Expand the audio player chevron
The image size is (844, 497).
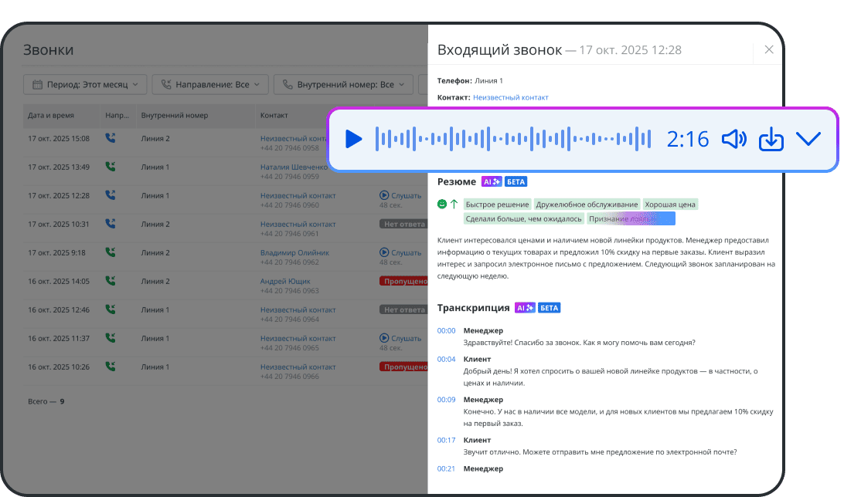pos(808,139)
